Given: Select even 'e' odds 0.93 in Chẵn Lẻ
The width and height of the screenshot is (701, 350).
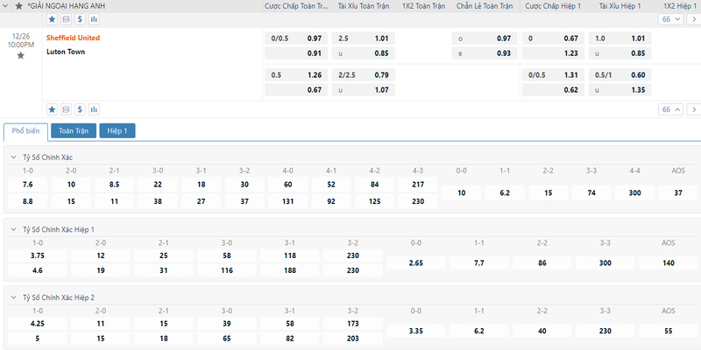Looking at the screenshot, I should 485,53.
